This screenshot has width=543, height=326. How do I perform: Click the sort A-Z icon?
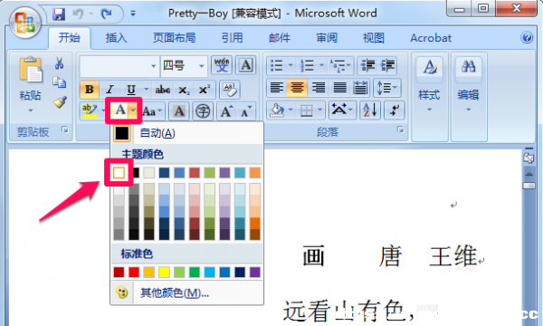click(x=370, y=110)
